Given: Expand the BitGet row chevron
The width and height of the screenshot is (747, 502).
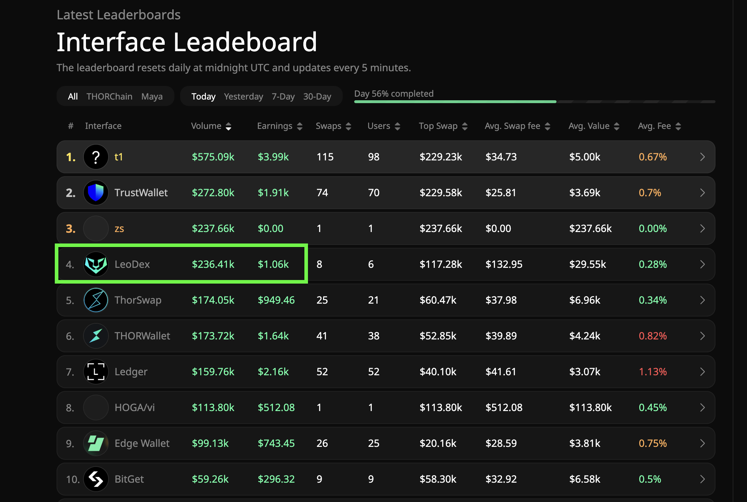Looking at the screenshot, I should click(x=702, y=479).
